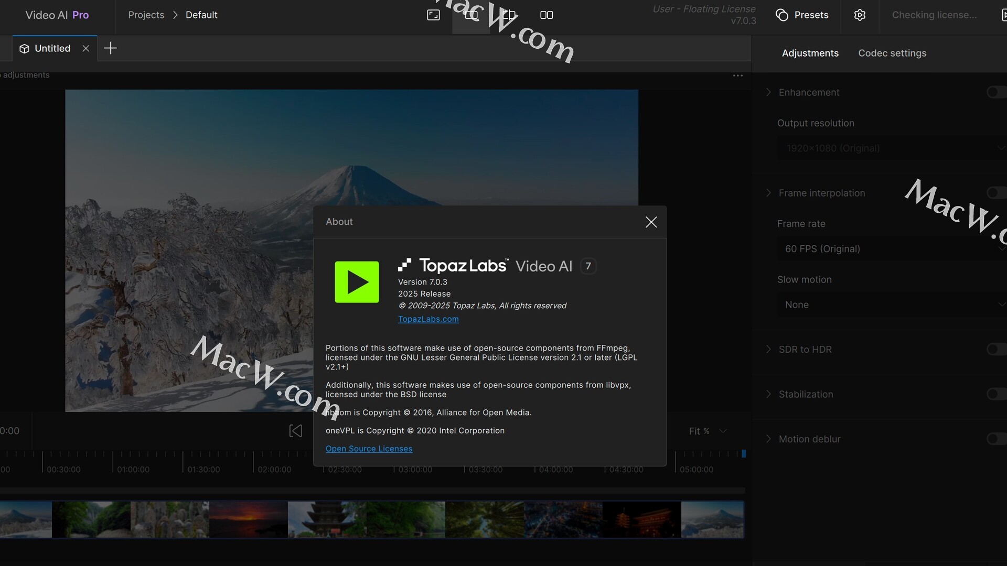Click 'User - Floating License' text

click(x=704, y=9)
